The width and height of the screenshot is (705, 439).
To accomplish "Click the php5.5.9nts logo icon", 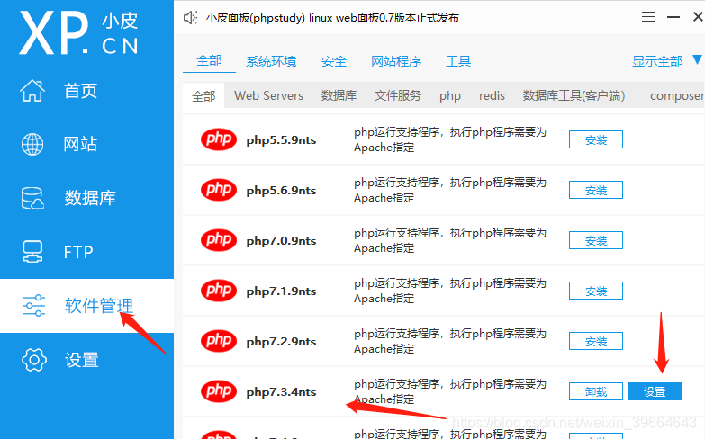I will (x=219, y=139).
